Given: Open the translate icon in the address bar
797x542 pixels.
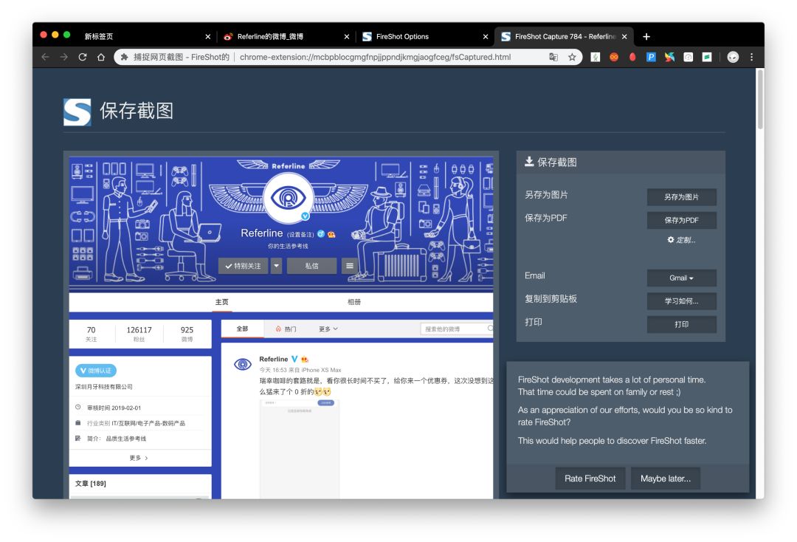Looking at the screenshot, I should [553, 57].
